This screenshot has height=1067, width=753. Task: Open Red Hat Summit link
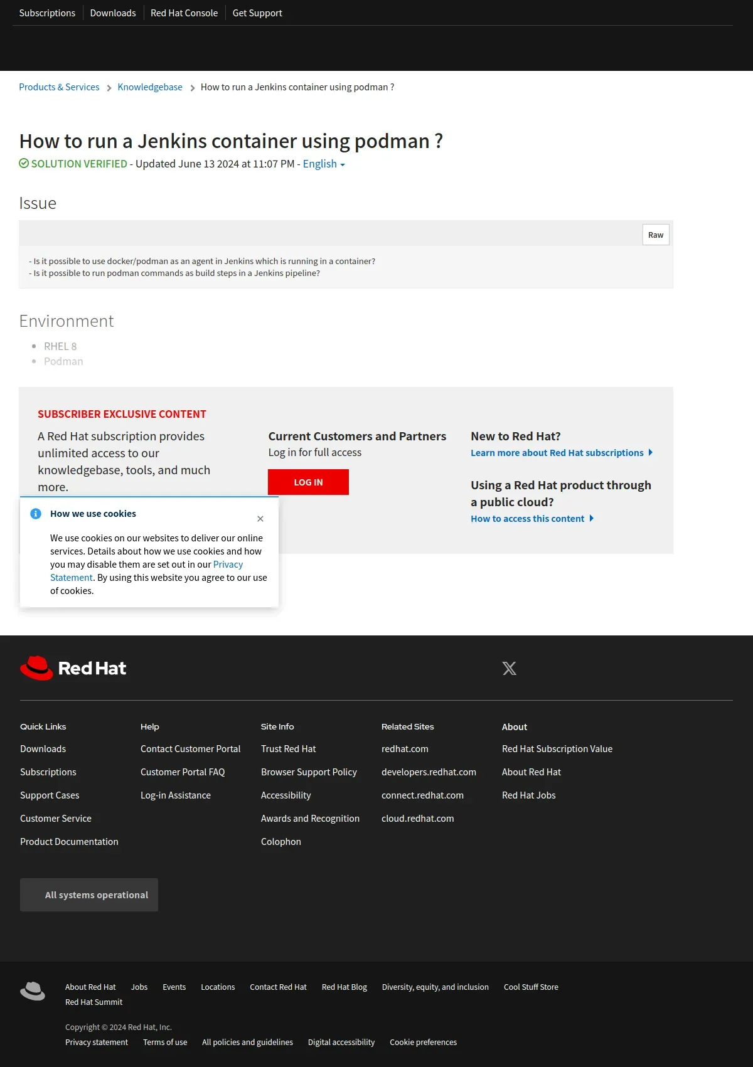[94, 1002]
